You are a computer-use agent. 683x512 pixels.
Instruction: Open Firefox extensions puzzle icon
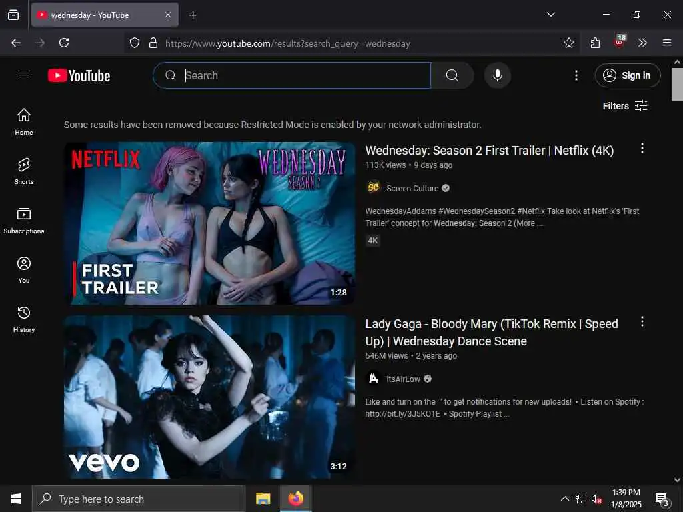pyautogui.click(x=595, y=43)
